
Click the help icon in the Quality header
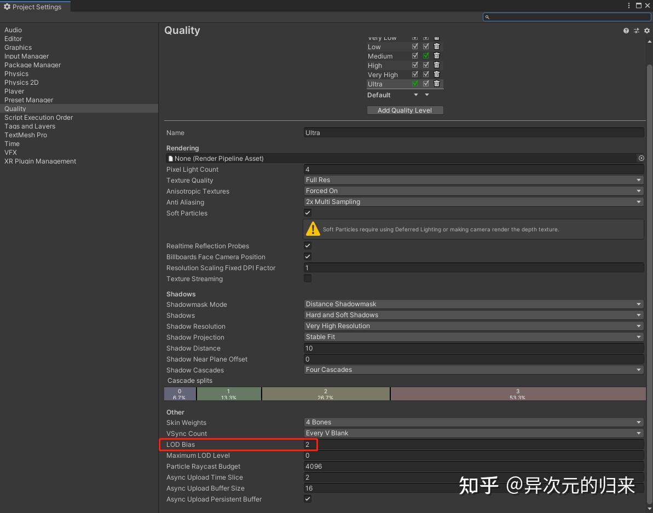click(x=626, y=31)
